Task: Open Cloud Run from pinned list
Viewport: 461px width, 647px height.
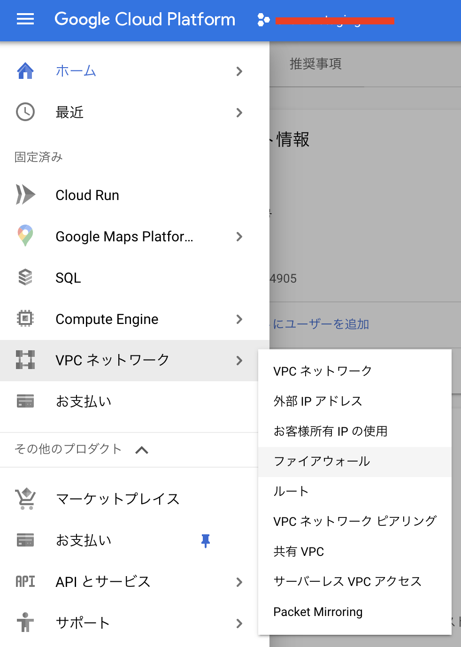Action: (x=135, y=195)
